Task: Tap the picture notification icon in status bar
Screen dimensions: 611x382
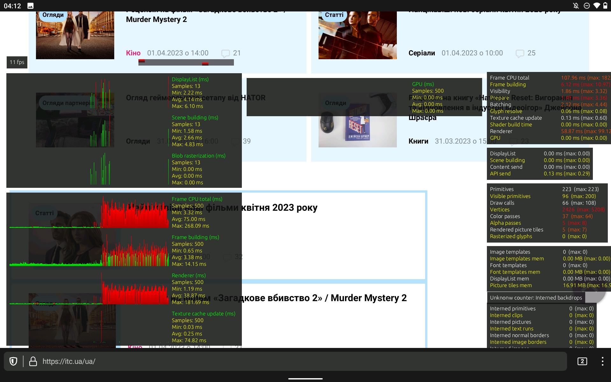Action: pos(31,6)
